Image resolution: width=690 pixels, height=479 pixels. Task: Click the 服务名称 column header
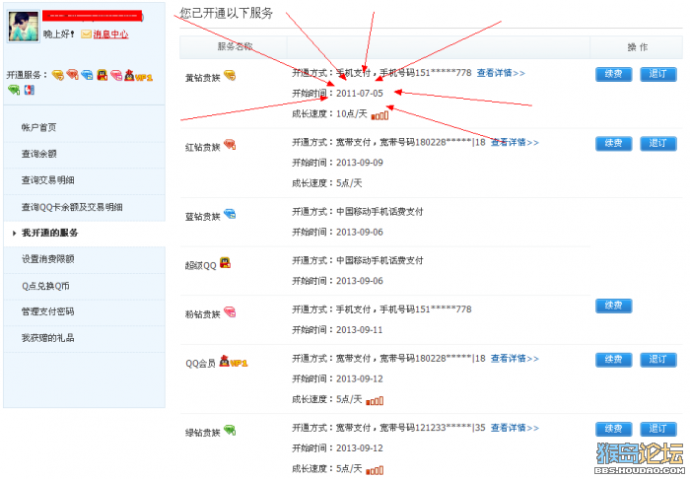[x=235, y=46]
